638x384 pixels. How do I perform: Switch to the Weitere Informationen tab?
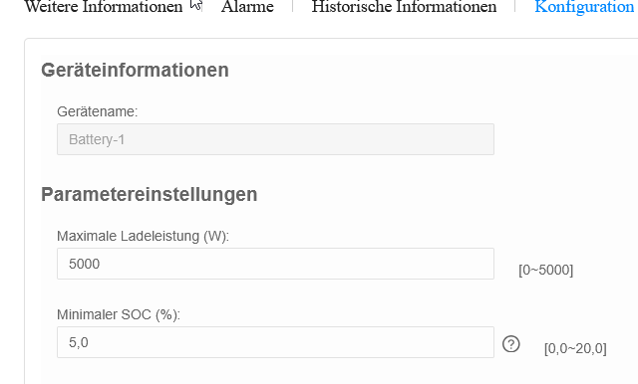click(104, 7)
